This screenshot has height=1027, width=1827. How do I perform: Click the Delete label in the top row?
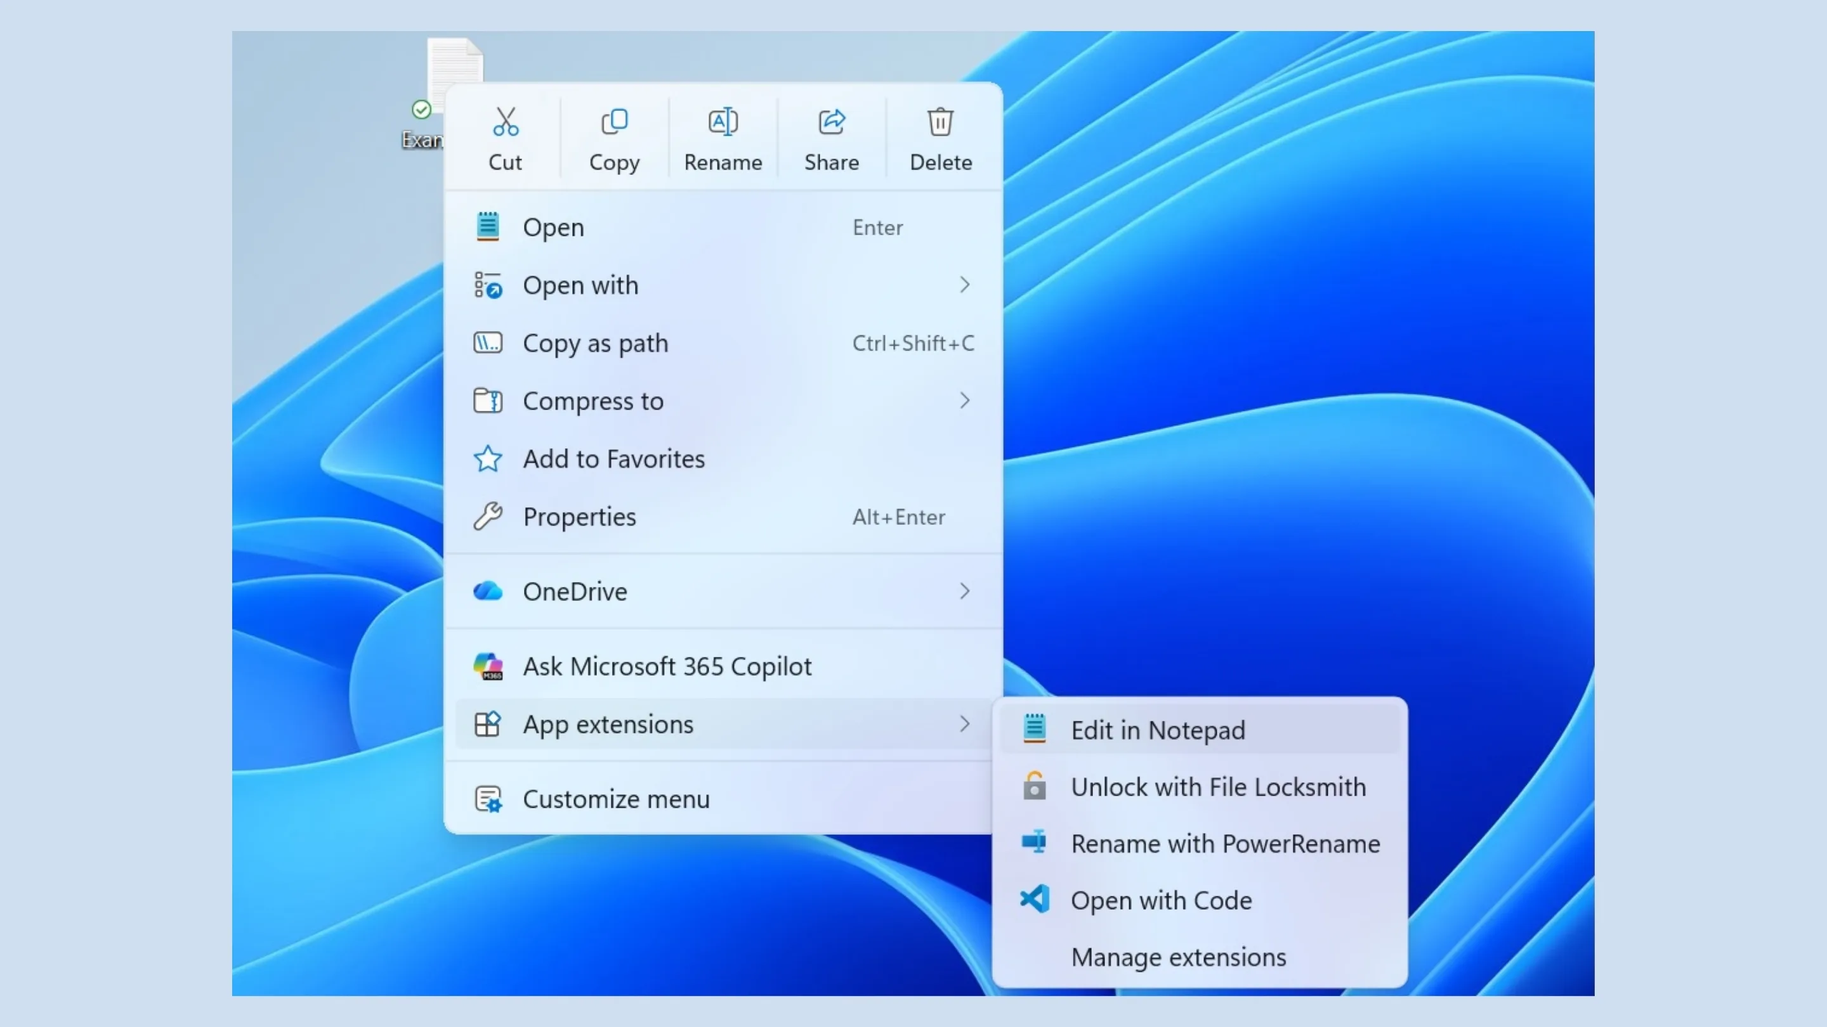coord(940,162)
